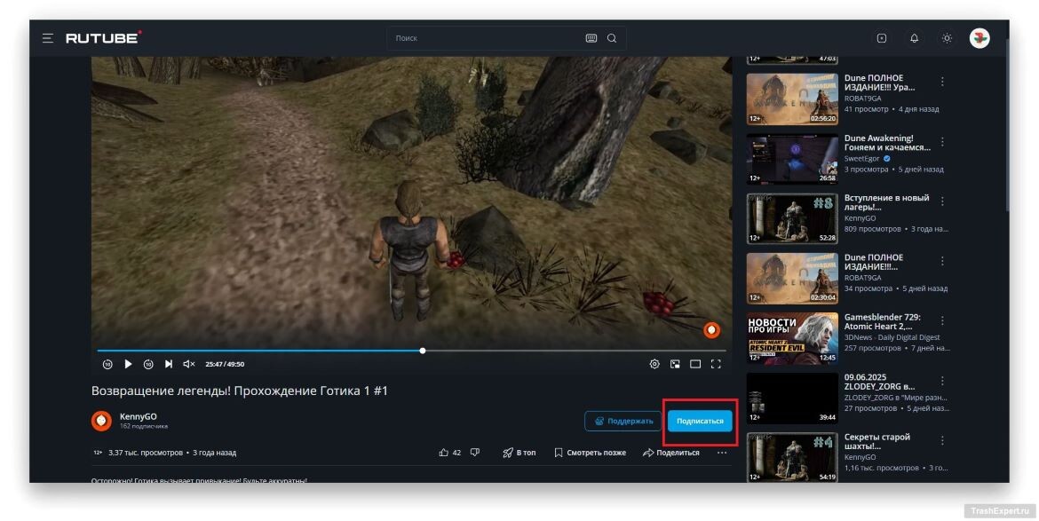Open SweetEgor channel link
Image resolution: width=1039 pixels, height=521 pixels.
pos(862,159)
